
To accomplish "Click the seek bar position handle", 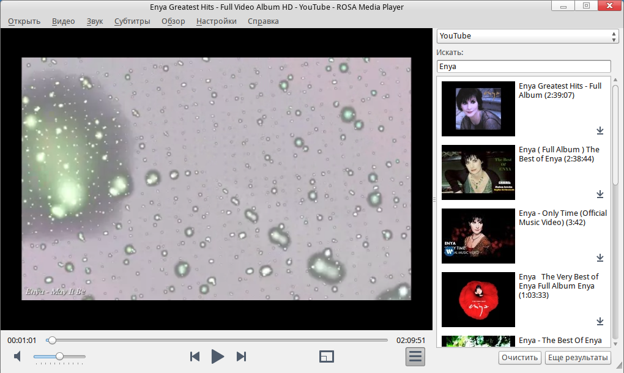I will (52, 341).
